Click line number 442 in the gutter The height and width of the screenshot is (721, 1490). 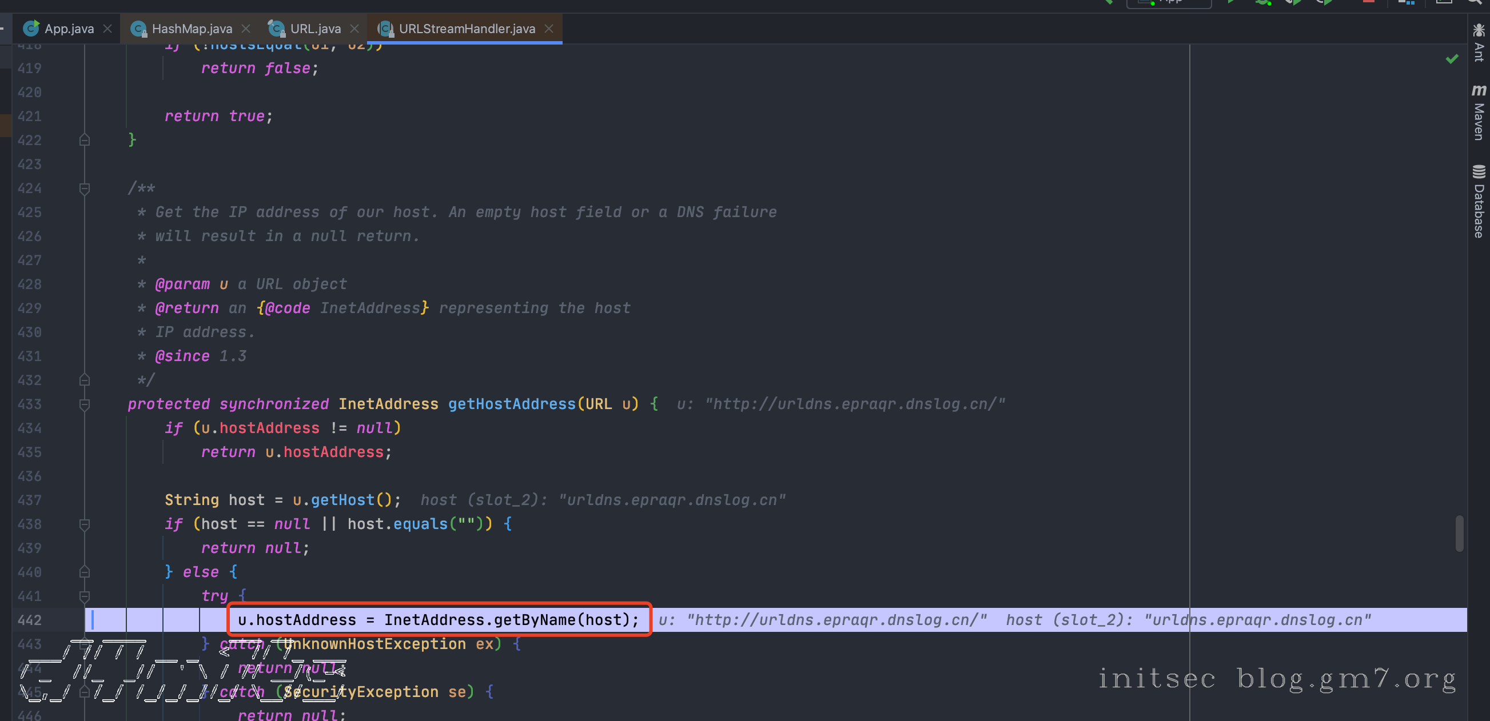coord(30,620)
